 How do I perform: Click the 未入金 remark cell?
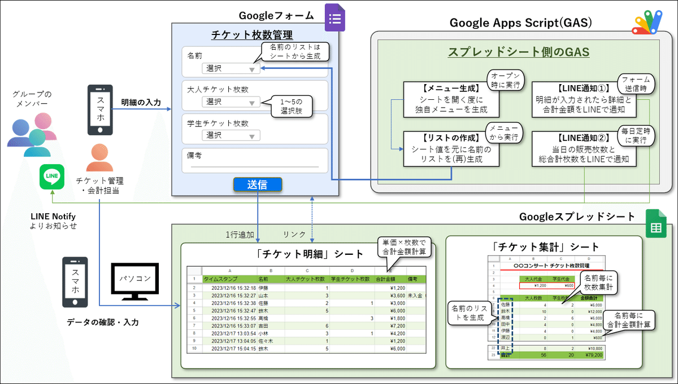click(416, 295)
